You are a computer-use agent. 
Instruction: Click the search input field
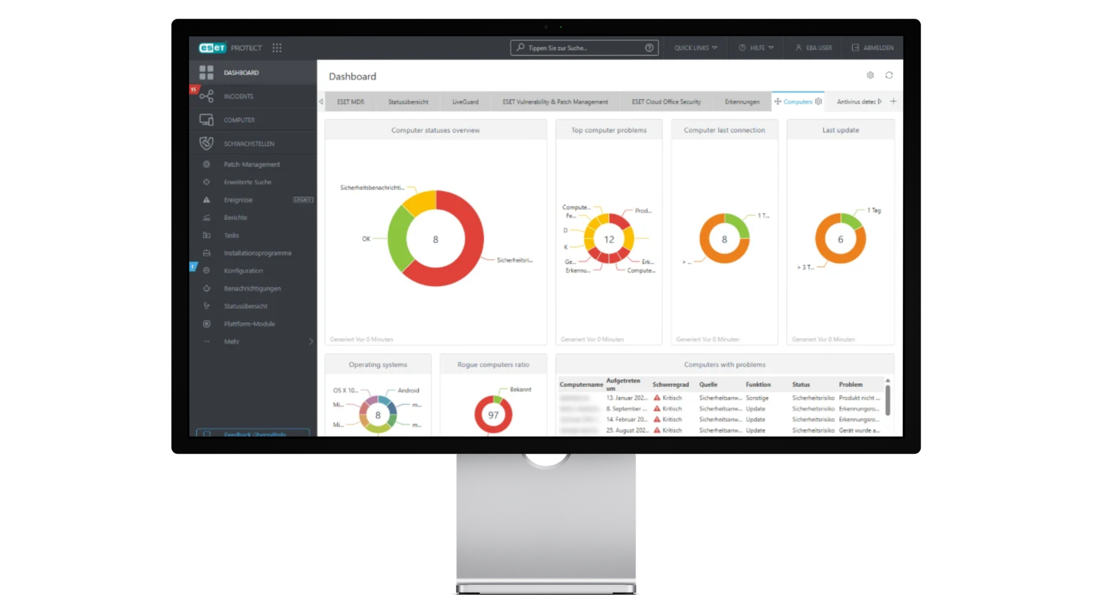coord(584,48)
